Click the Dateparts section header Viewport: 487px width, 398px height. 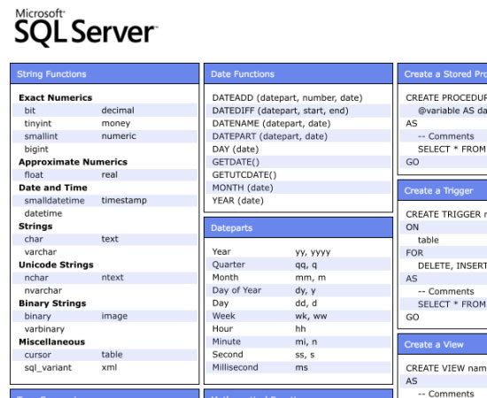(x=298, y=227)
